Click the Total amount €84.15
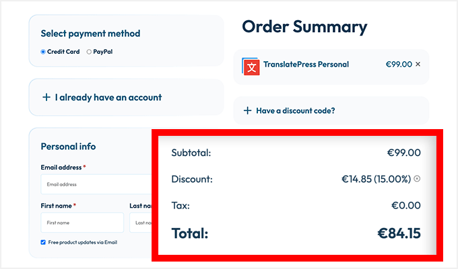The width and height of the screenshot is (458, 269). pyautogui.click(x=399, y=234)
